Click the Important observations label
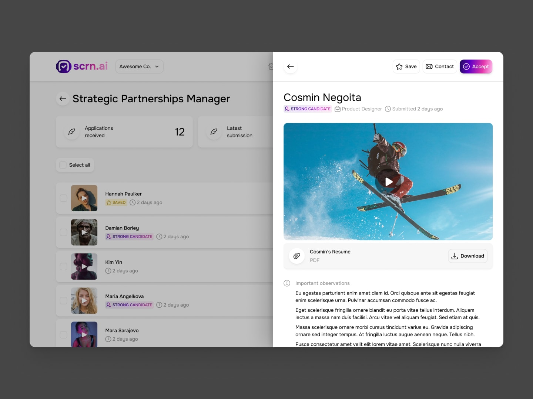533x399 pixels. coord(322,283)
